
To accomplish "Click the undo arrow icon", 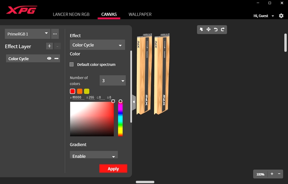I will 216,29.
